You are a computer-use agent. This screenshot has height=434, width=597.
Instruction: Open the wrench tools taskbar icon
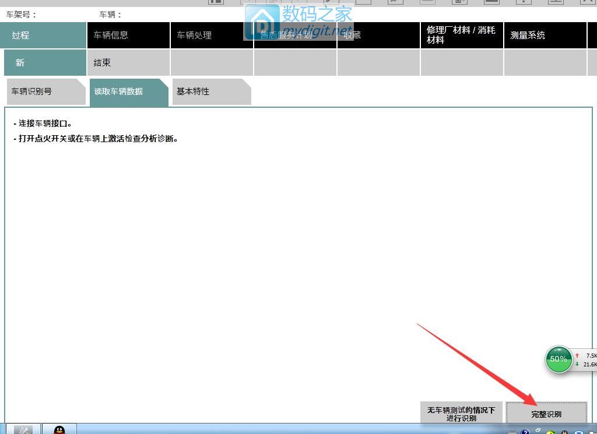click(x=23, y=429)
